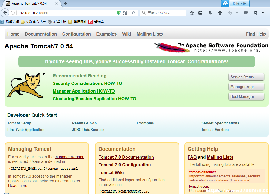Click the $CATALINA_HOME/conf/tomcat-users.xml path text
The width and height of the screenshot is (270, 194).
click(43, 169)
